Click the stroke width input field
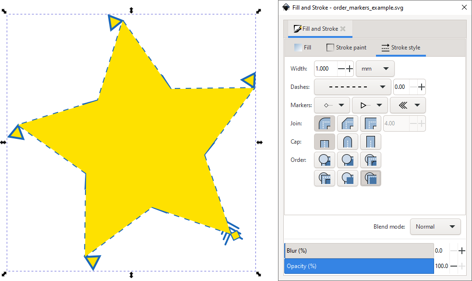472x281 pixels. pos(326,69)
